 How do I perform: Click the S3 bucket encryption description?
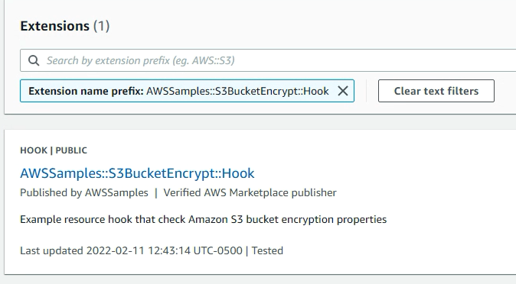coord(203,219)
